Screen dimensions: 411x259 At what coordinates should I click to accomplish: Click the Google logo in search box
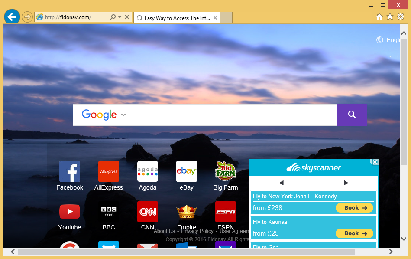(99, 115)
